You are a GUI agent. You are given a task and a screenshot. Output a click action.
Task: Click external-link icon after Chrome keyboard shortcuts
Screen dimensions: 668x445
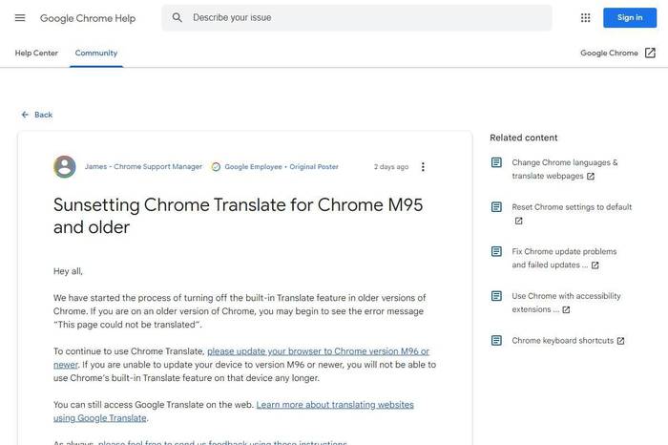coord(620,341)
